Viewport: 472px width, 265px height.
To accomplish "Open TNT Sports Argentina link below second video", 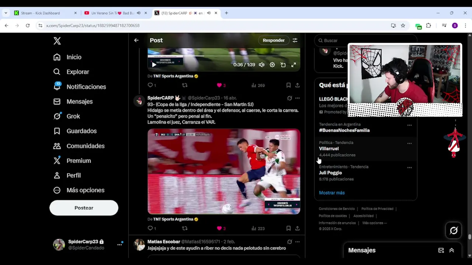I will (176, 219).
